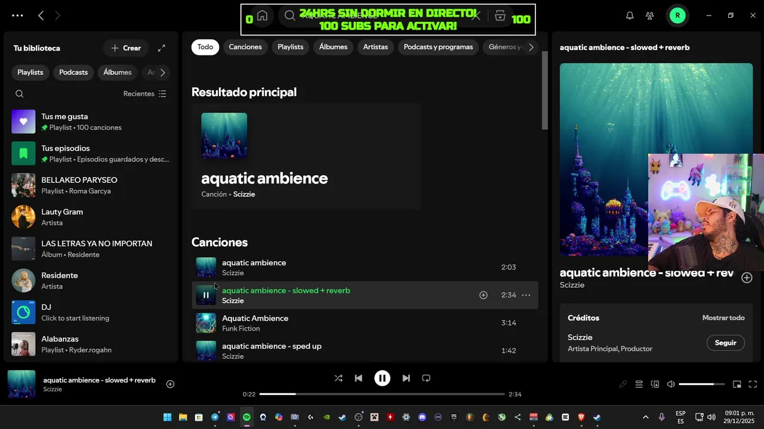The height and width of the screenshot is (429, 764).
Task: Start the DJ listening session
Action: point(91,312)
